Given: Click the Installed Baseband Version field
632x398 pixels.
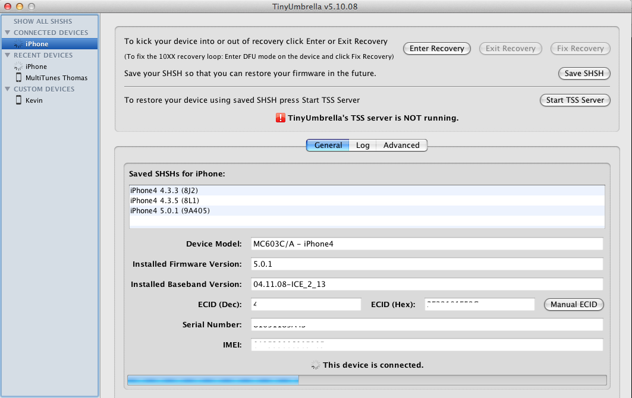Looking at the screenshot, I should (x=427, y=284).
